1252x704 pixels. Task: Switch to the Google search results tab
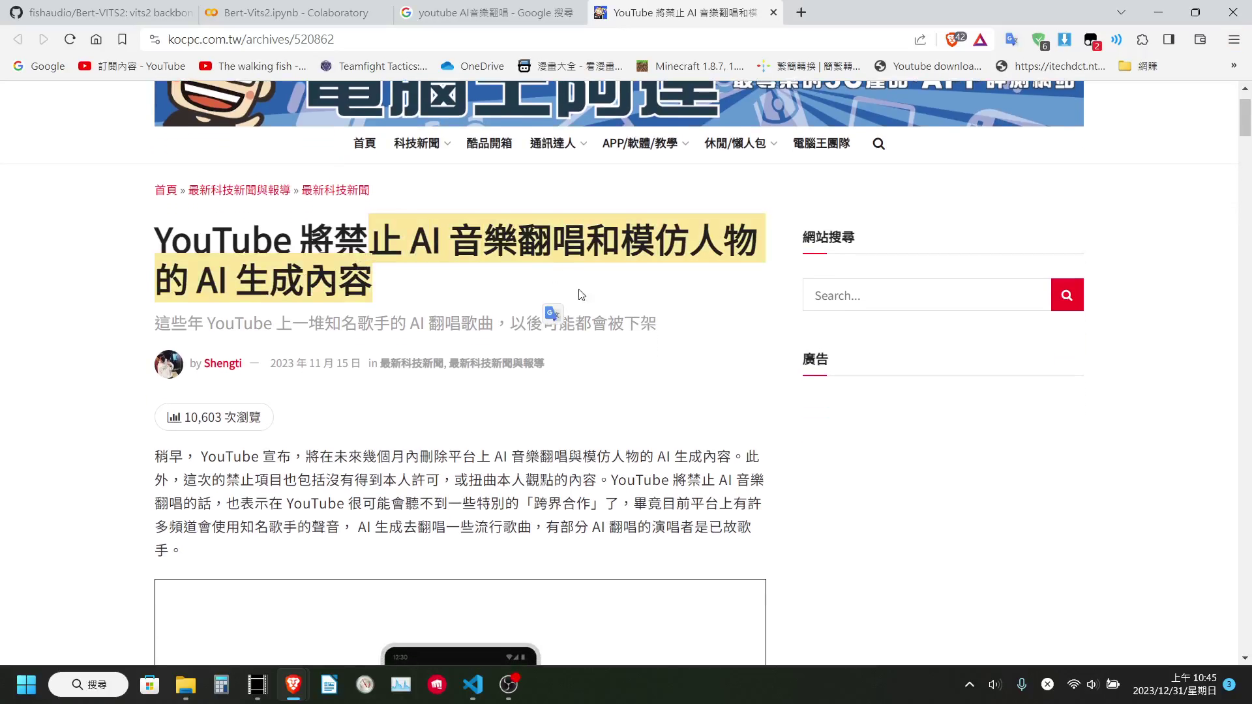[x=490, y=12]
